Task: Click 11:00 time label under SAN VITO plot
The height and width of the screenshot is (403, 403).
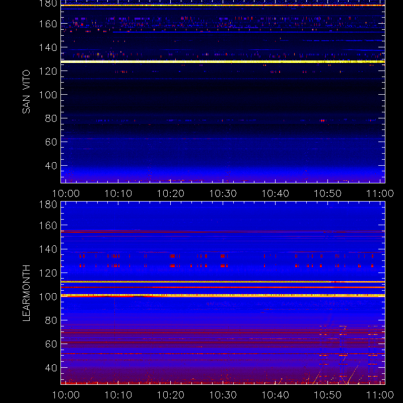Action: (380, 193)
